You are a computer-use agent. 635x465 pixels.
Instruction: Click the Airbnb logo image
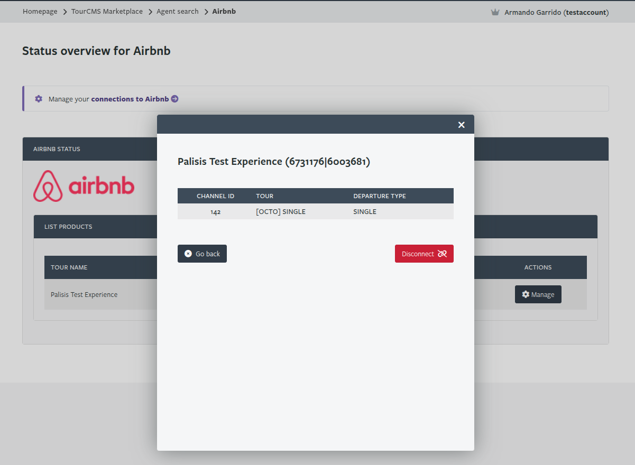(84, 186)
